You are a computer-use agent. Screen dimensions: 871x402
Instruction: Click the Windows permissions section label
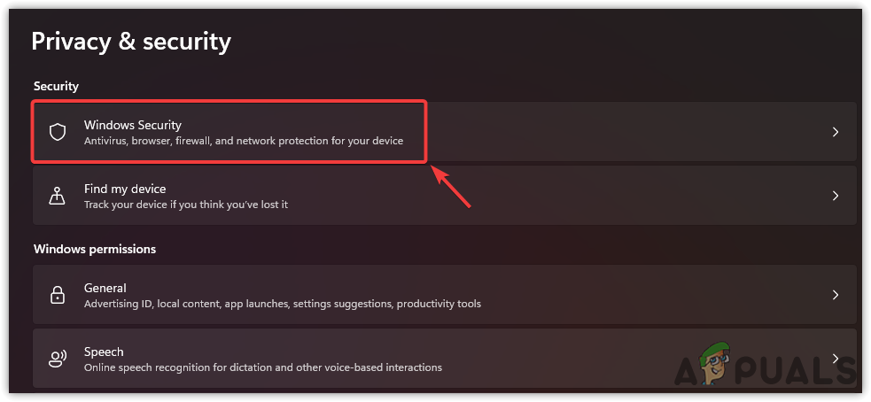click(95, 249)
